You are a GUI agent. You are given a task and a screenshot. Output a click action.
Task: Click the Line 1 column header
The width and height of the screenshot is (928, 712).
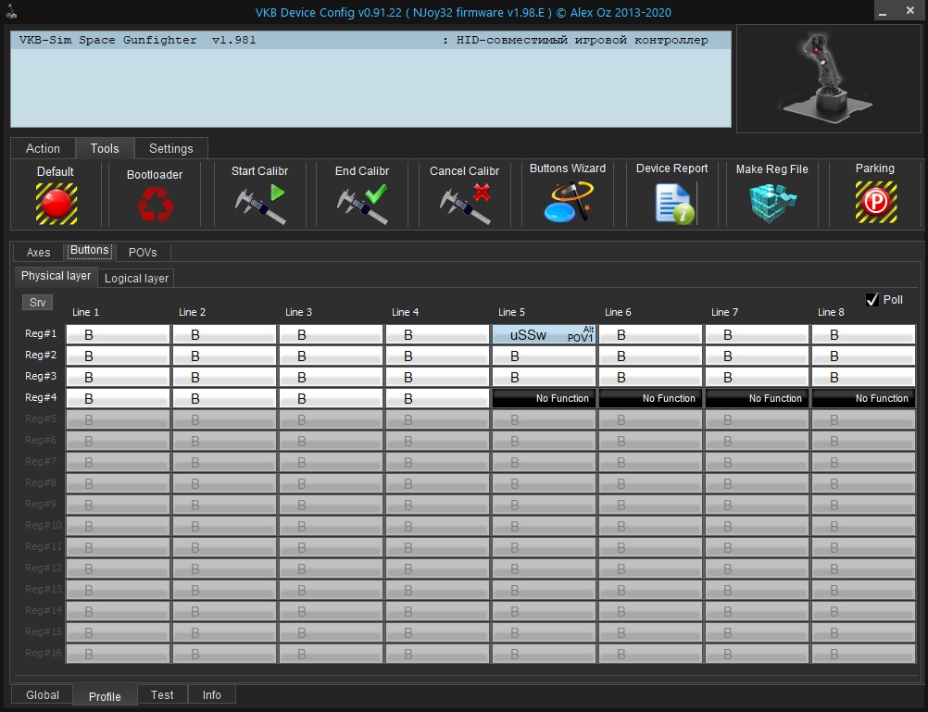click(86, 312)
